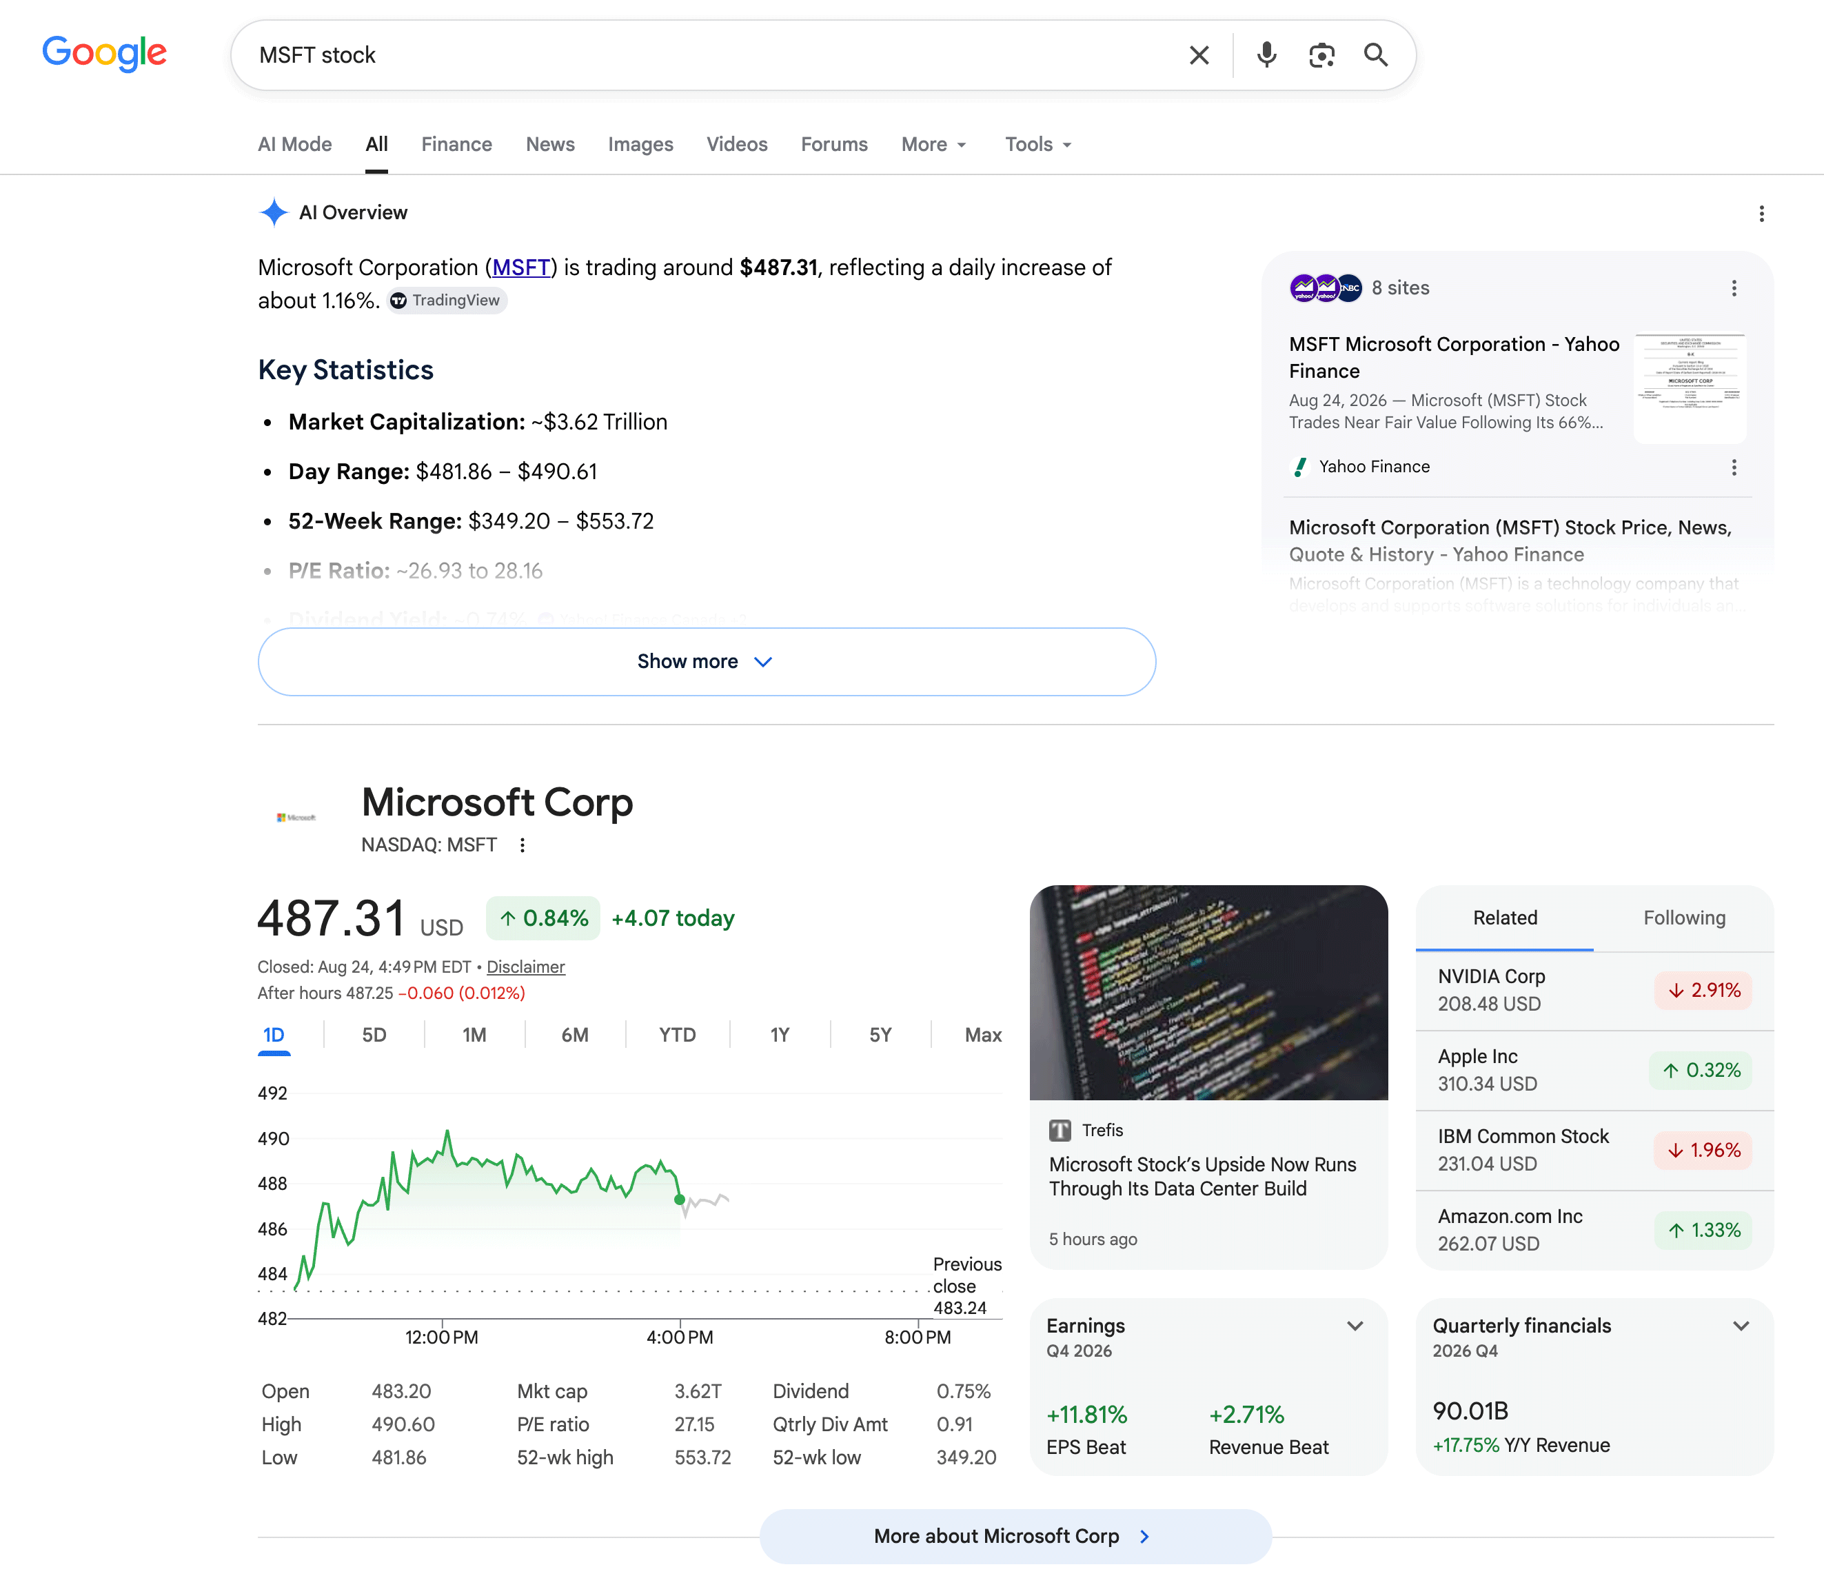The image size is (1824, 1587).
Task: Switch to the Following stocks tab
Action: 1684,918
